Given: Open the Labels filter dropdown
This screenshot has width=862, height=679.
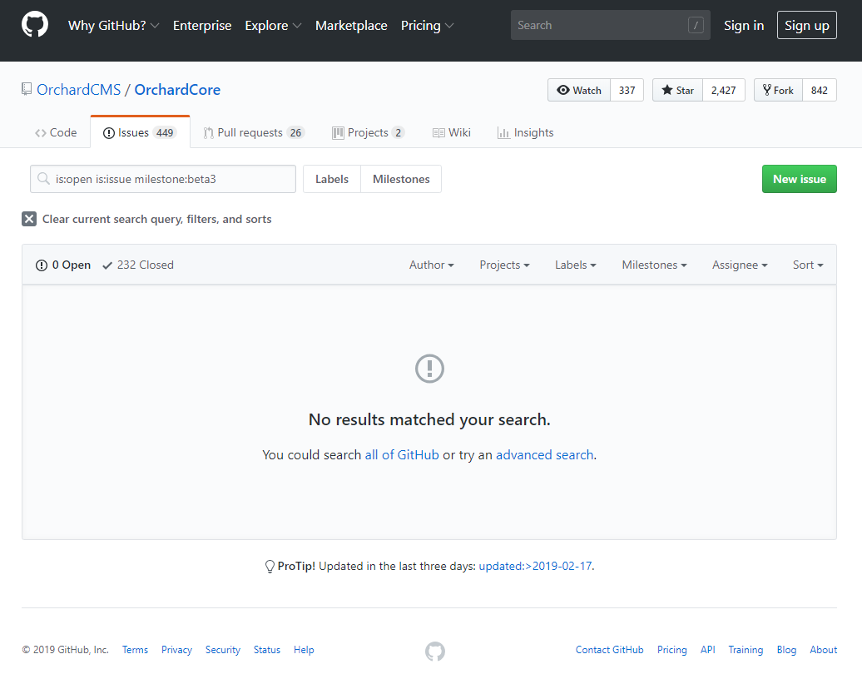Looking at the screenshot, I should point(575,265).
